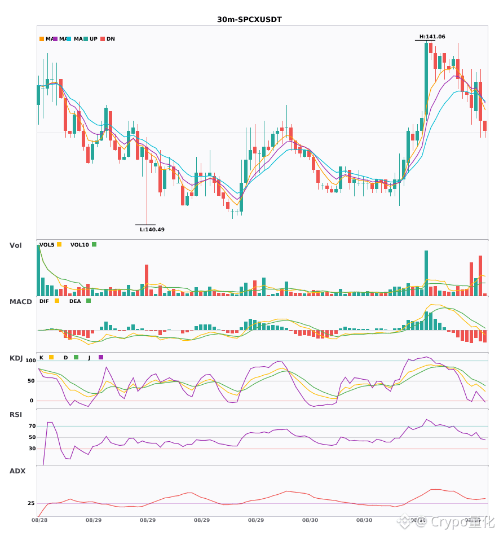
Task: Click the ADX panel label
Action: 17,471
